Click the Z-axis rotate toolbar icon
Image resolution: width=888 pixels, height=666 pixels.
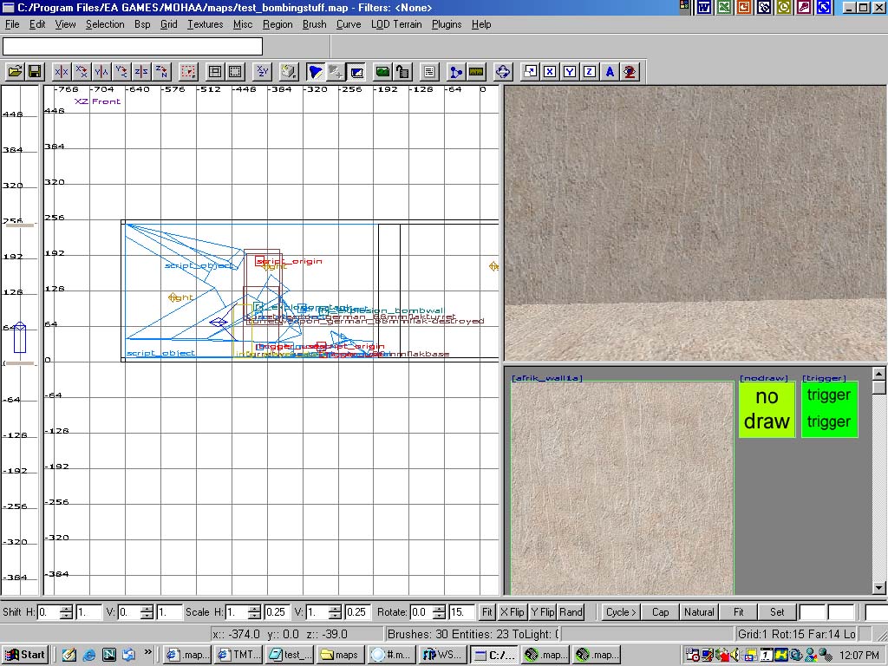[161, 72]
